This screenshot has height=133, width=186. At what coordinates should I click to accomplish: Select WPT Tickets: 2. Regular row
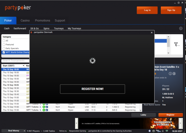coord(70,107)
